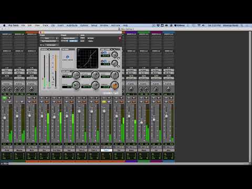The height and width of the screenshot is (189, 252).
Task: Open the Apple menu
Action: [x=4, y=25]
